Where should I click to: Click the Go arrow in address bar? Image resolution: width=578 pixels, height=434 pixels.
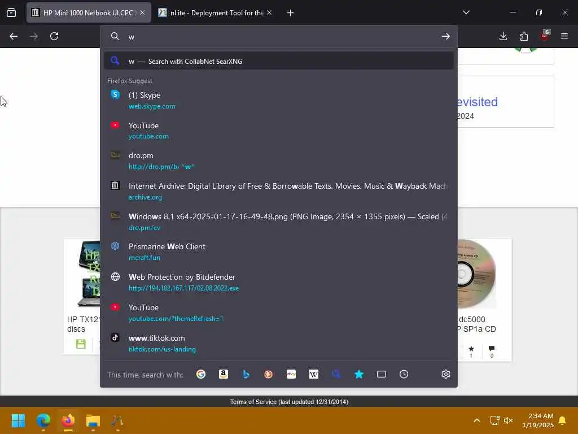[x=446, y=36]
